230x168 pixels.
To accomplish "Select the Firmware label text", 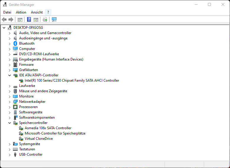I will [27, 65].
